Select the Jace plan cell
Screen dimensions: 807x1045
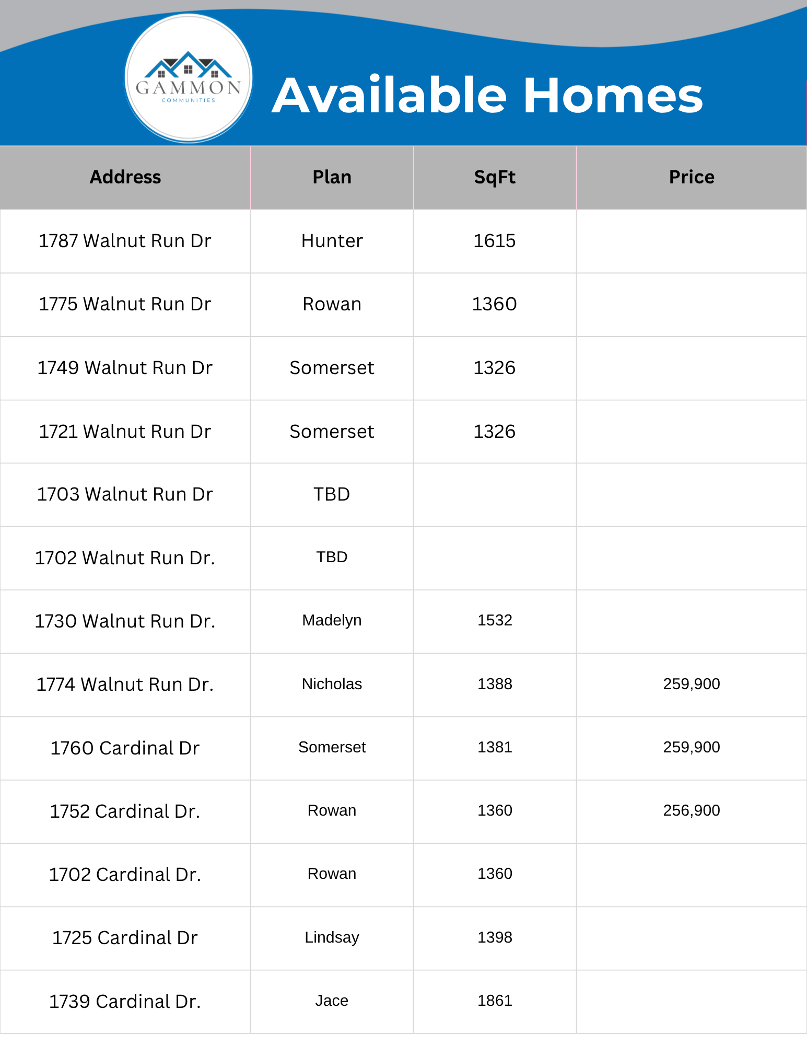[332, 1001]
